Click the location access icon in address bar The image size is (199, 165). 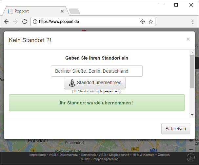coord(142,22)
